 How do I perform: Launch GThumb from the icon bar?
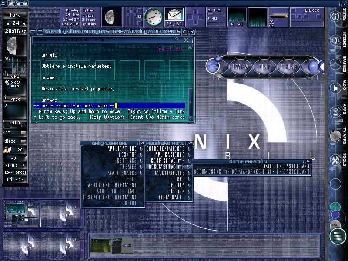click(x=288, y=67)
